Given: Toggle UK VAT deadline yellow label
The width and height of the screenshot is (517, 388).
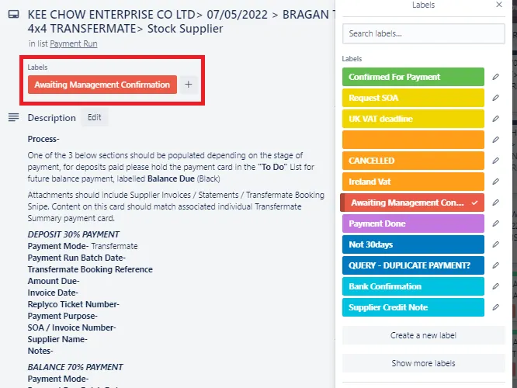Looking at the screenshot, I should pos(413,119).
